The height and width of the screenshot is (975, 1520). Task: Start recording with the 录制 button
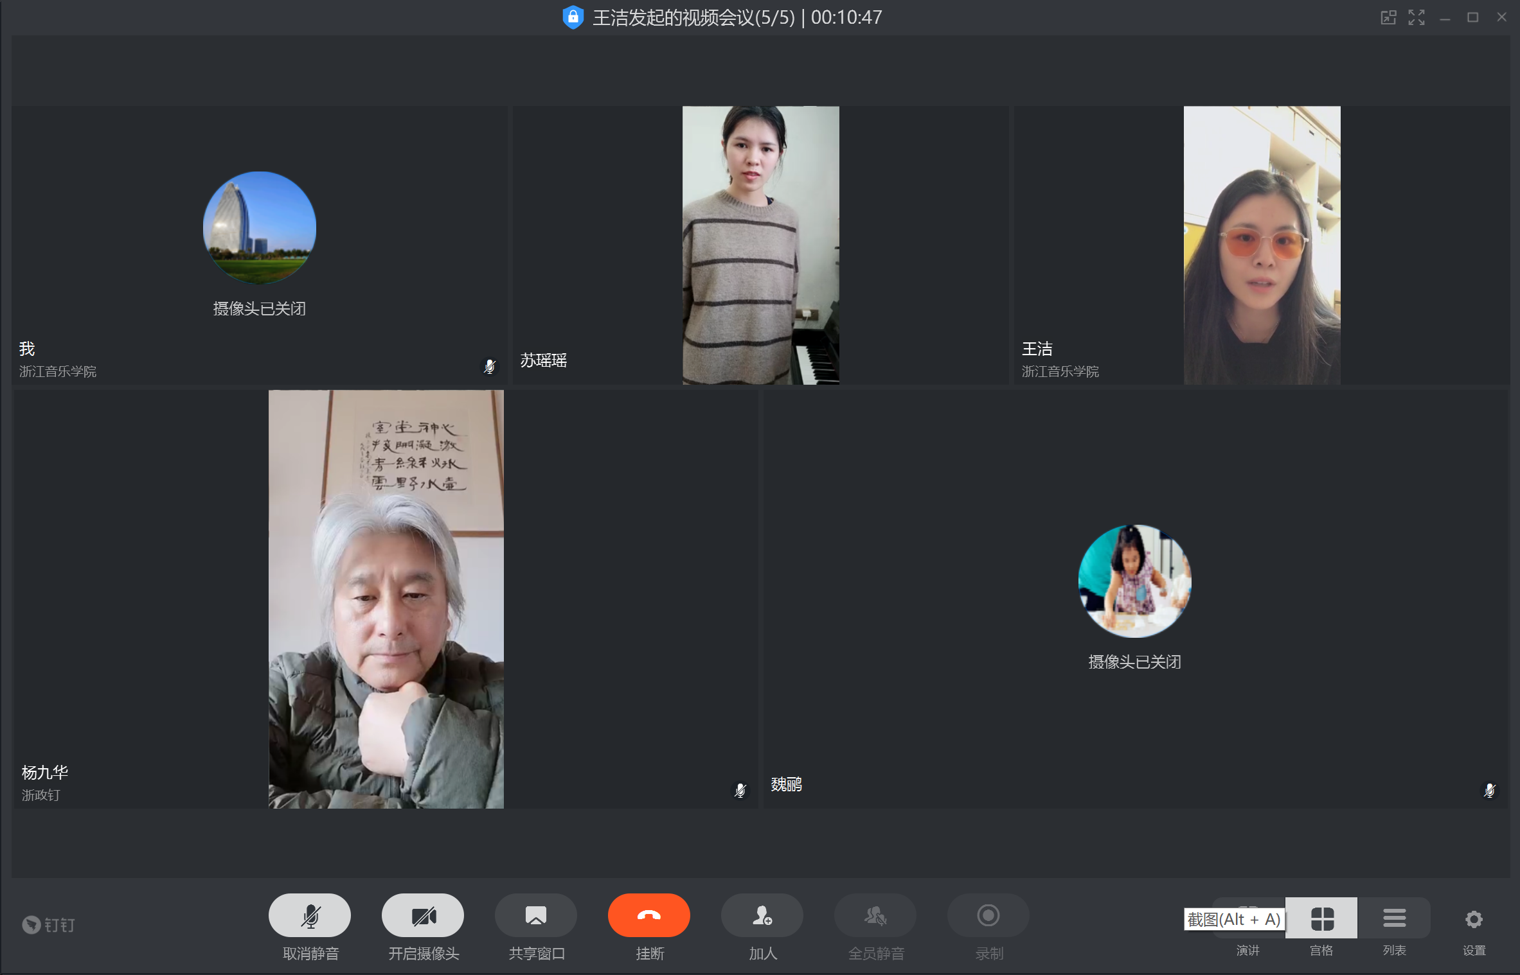988,915
